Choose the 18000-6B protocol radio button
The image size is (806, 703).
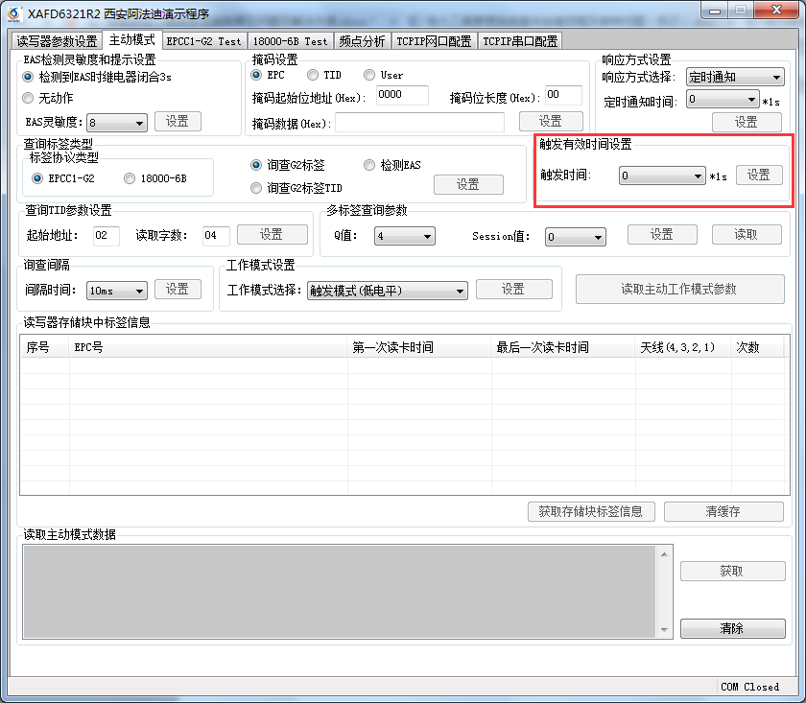tap(130, 178)
